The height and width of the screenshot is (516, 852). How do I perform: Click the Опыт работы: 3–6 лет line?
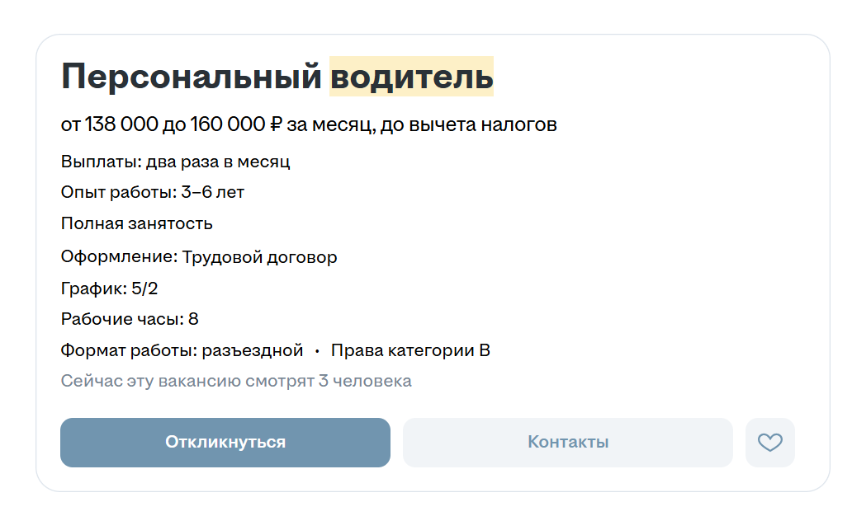[153, 192]
